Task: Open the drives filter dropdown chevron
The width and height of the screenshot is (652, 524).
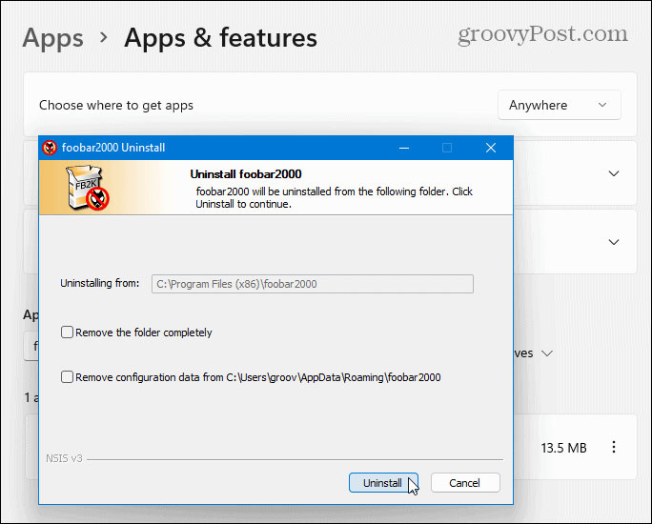Action: pos(547,353)
